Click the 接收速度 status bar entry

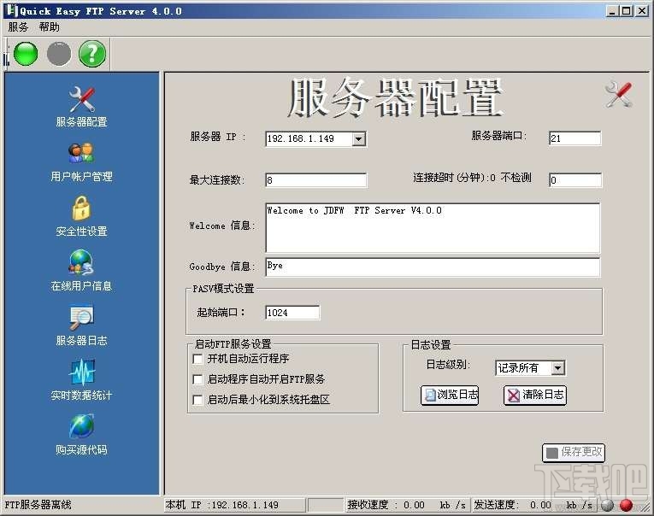(x=407, y=505)
